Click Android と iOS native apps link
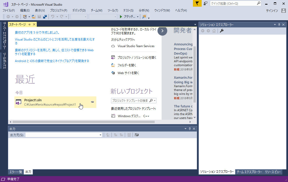Screen dimensions: 288x182 (x=52, y=61)
